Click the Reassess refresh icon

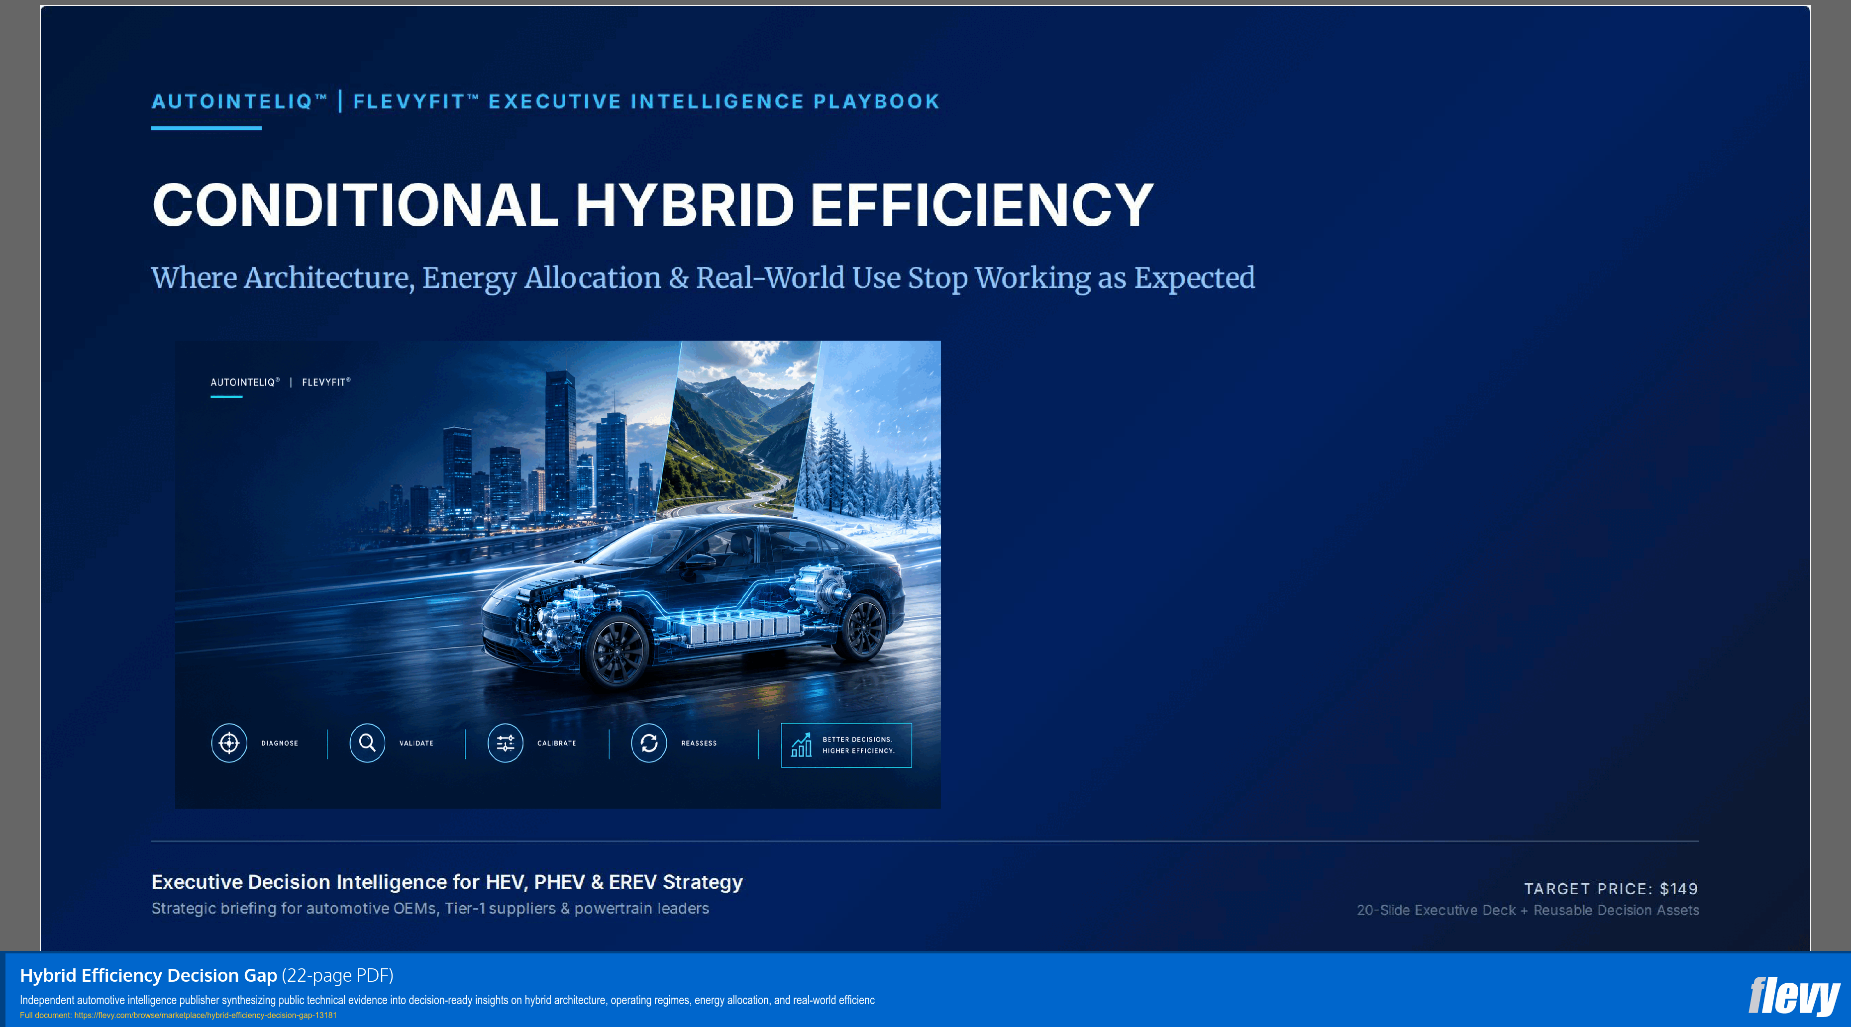click(x=649, y=743)
